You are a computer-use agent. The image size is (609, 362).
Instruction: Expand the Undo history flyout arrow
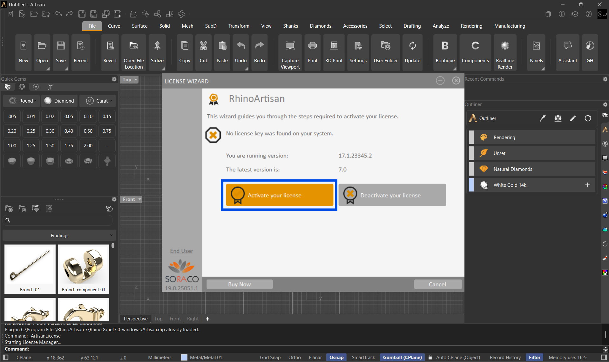point(247,69)
